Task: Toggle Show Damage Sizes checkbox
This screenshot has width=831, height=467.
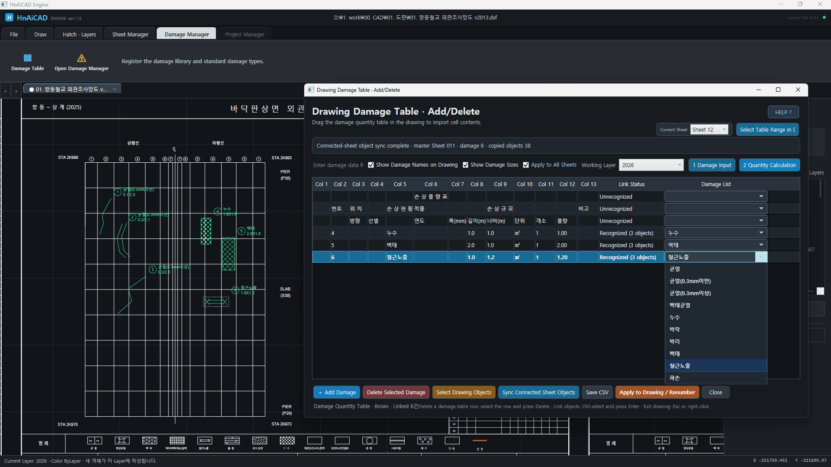Action: (465, 165)
